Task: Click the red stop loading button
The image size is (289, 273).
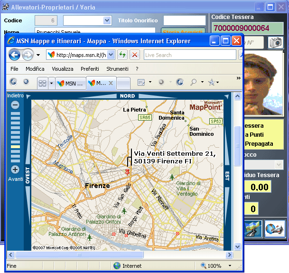Action: click(135, 55)
